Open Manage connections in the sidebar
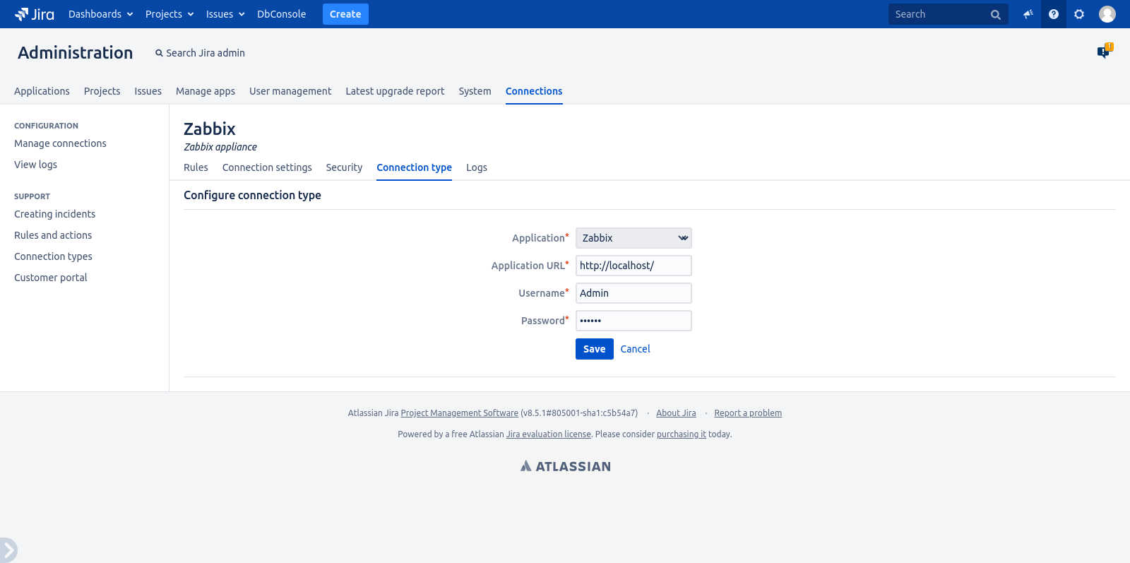 [x=60, y=143]
